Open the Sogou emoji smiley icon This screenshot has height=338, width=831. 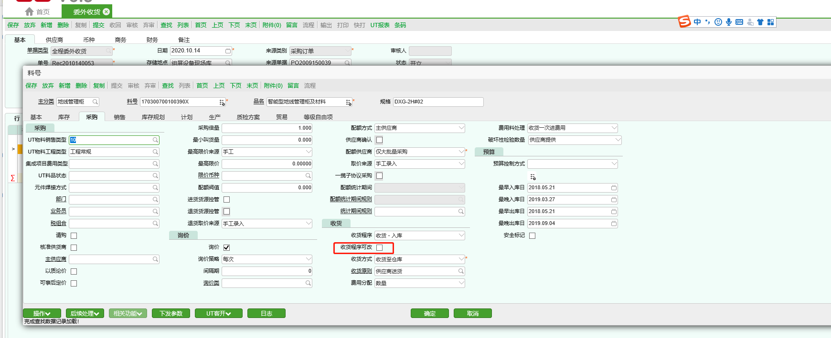click(x=718, y=22)
